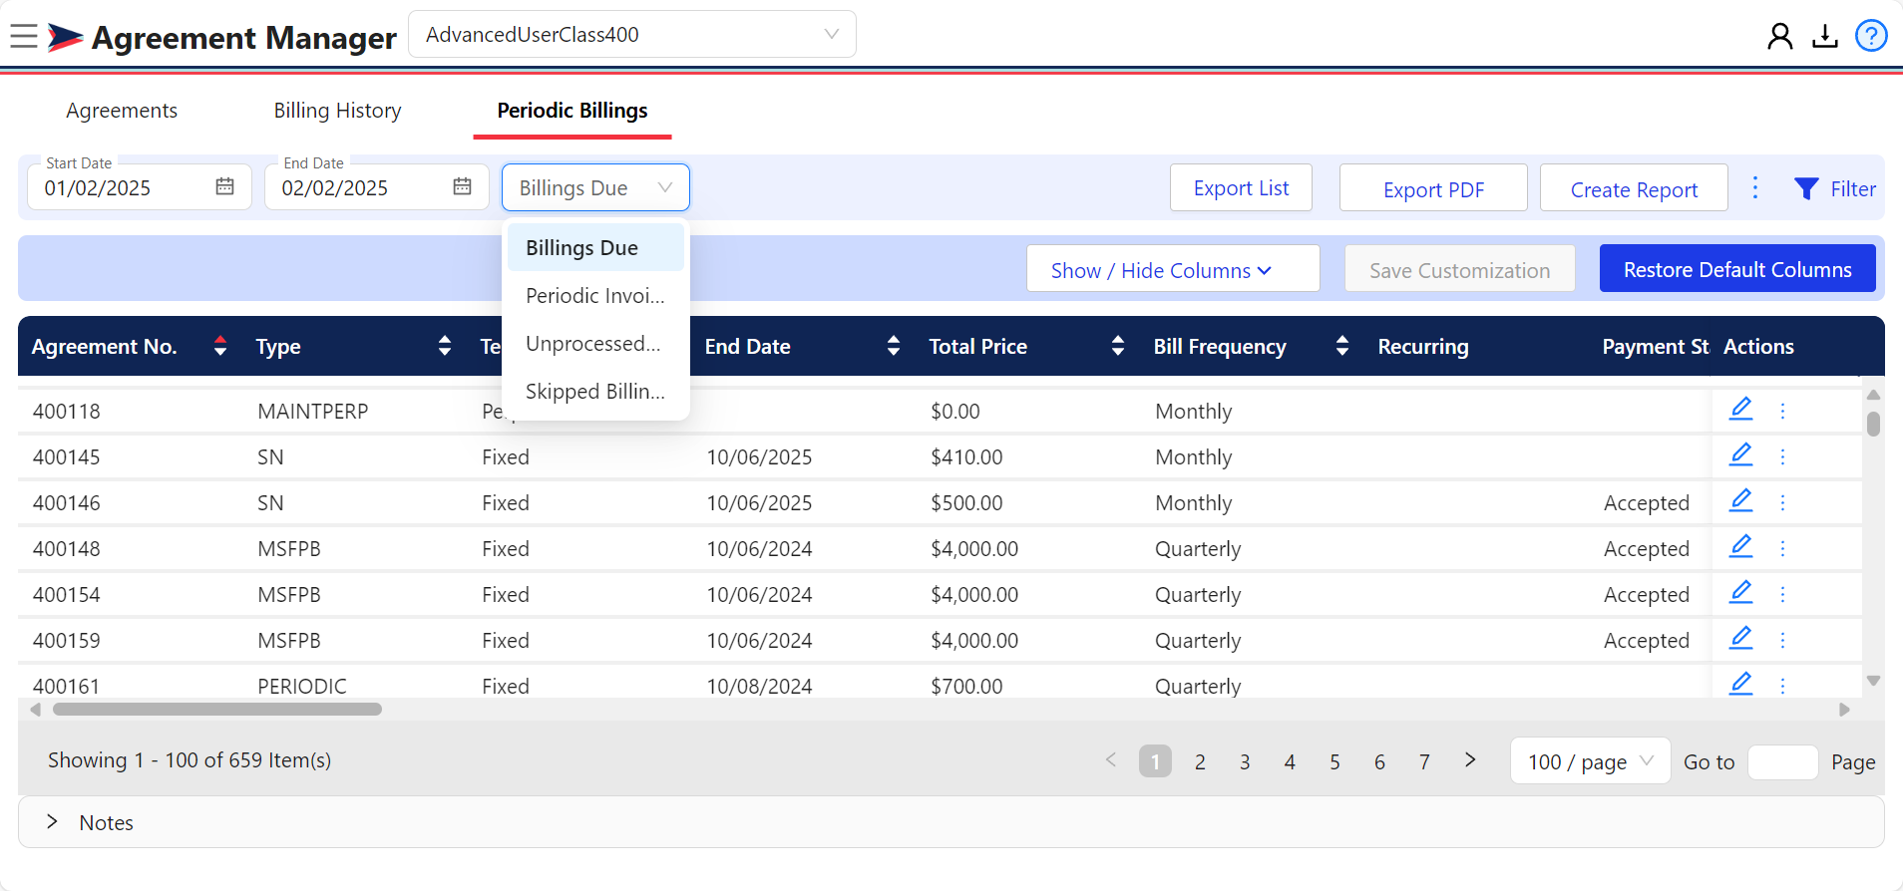Edit agreement 400146 with pencil icon
This screenshot has width=1903, height=891.
pyautogui.click(x=1741, y=500)
